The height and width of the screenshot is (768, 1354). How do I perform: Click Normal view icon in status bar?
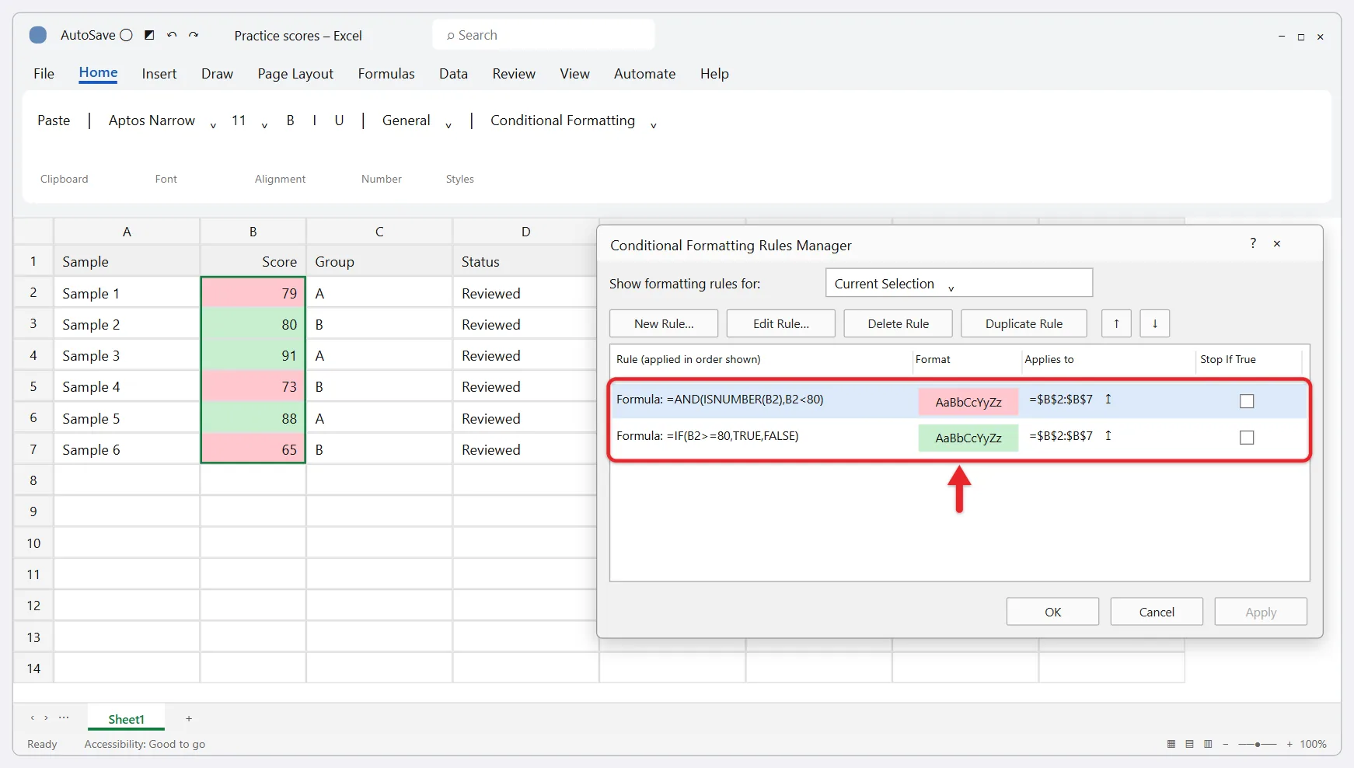(1171, 744)
